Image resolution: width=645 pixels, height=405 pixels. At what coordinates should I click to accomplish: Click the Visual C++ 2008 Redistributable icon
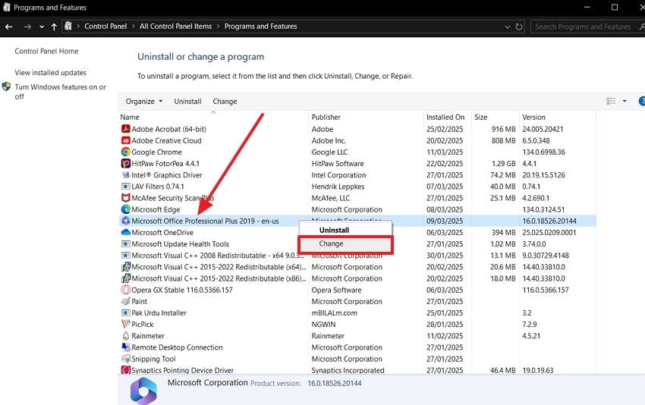(x=126, y=256)
